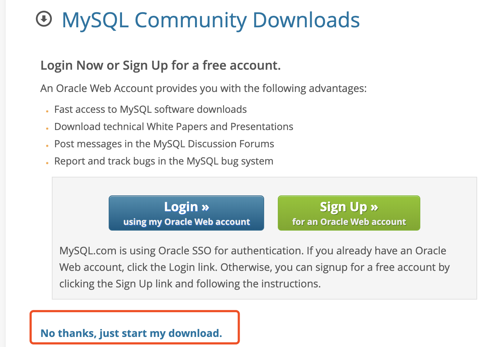493x347 pixels.
Task: Click the 'Fast access to MySQL software downloads' text
Action: (x=150, y=109)
